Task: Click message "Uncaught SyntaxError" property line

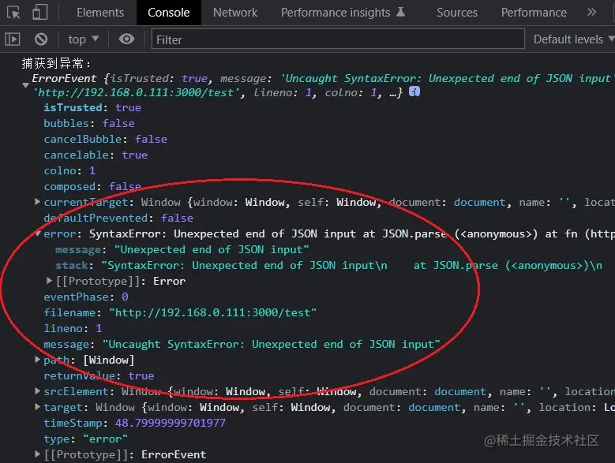Action: click(x=242, y=345)
